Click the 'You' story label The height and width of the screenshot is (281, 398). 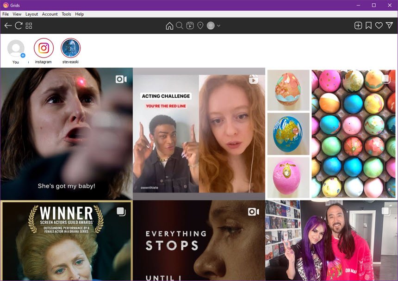16,62
